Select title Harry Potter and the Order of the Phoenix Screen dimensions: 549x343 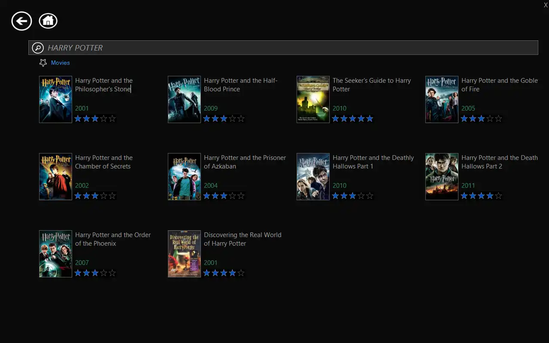tap(113, 239)
